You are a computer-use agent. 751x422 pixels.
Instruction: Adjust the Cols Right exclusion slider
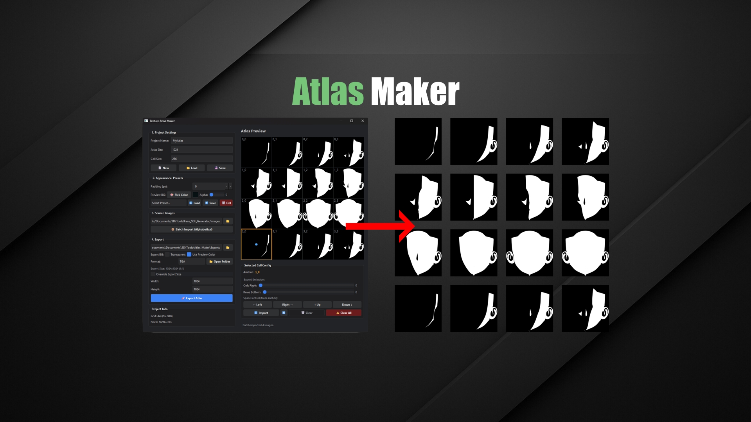261,286
